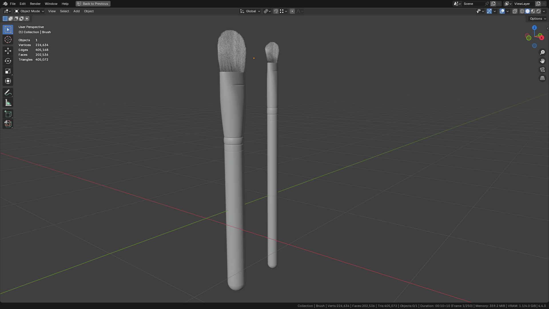Select the tool below Add Cube

(x=8, y=124)
